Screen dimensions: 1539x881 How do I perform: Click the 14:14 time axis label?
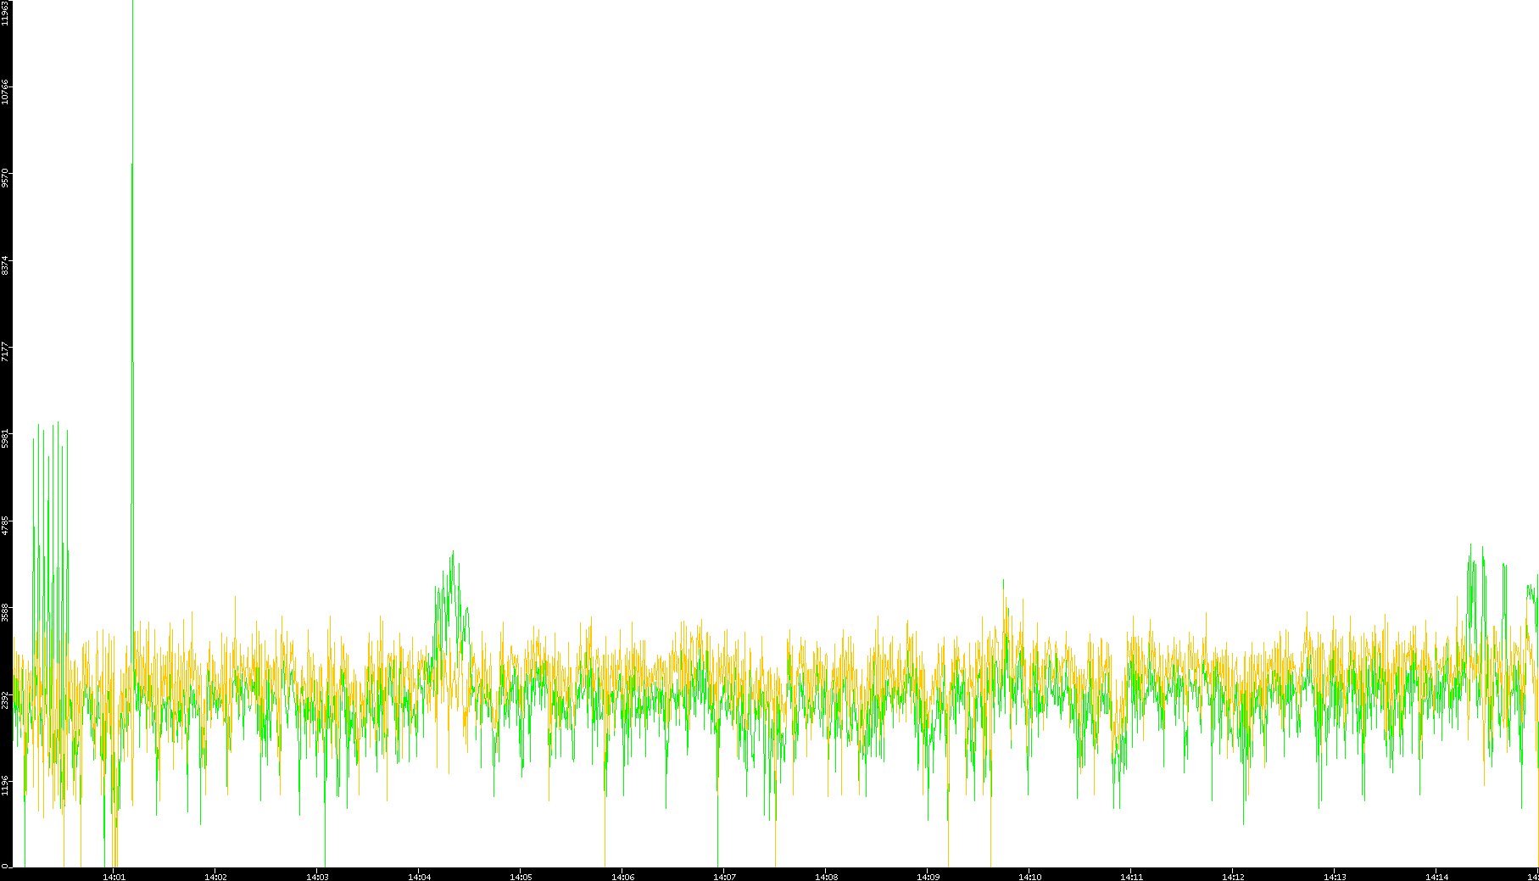click(x=1436, y=877)
